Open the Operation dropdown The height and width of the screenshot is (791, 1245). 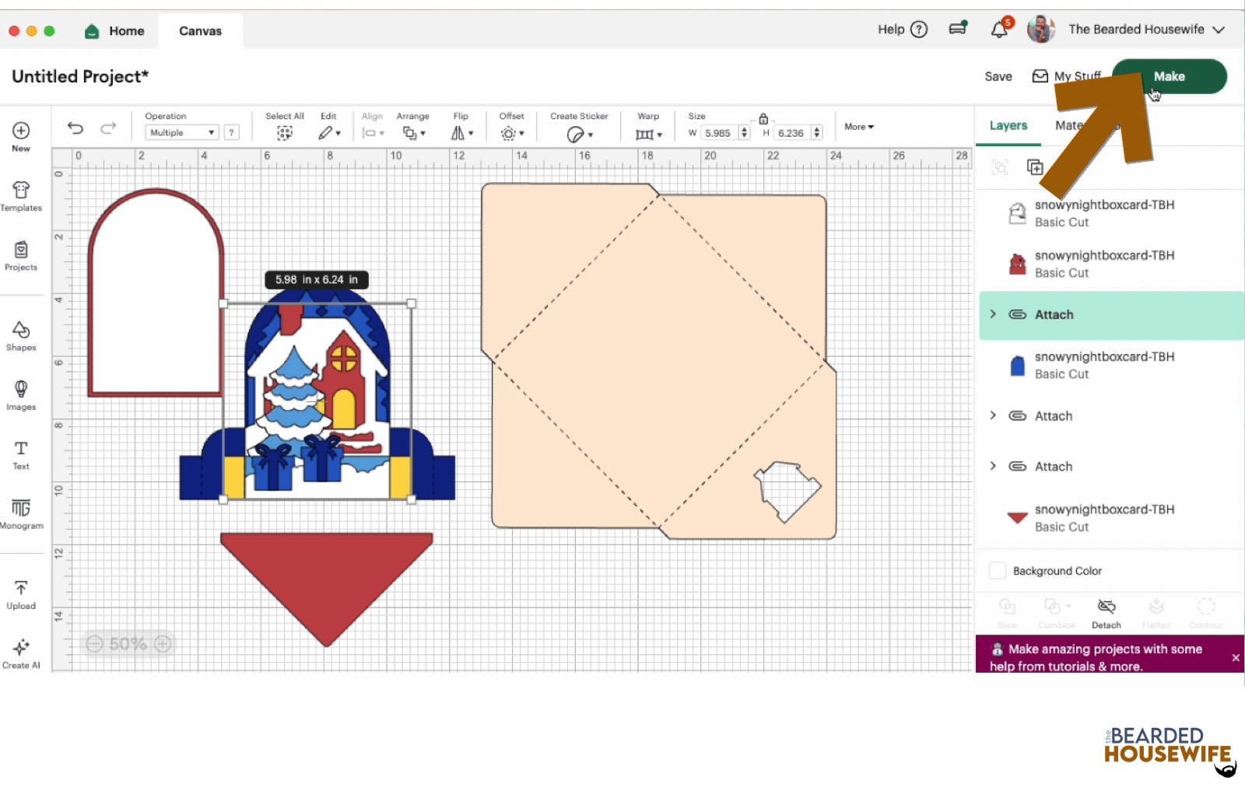(x=182, y=133)
